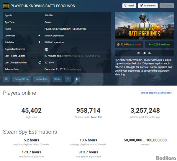Click the 958,714 24-hour peak figure
The width and height of the screenshot is (177, 161).
pyautogui.click(x=88, y=110)
